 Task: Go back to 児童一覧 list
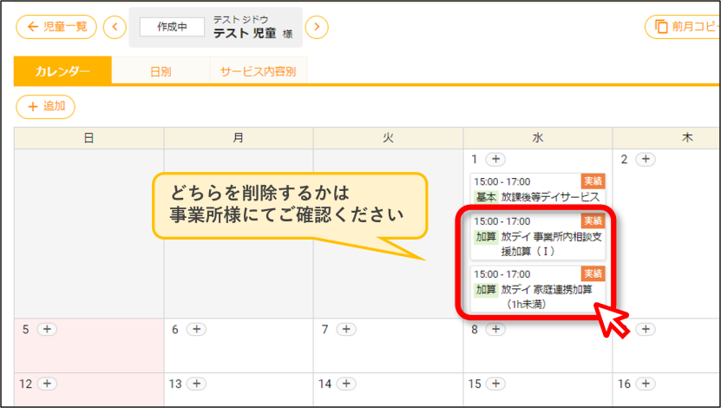point(56,27)
